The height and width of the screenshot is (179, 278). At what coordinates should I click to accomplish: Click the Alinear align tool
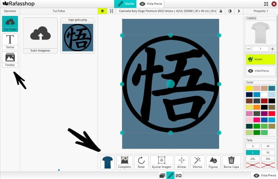(182, 162)
